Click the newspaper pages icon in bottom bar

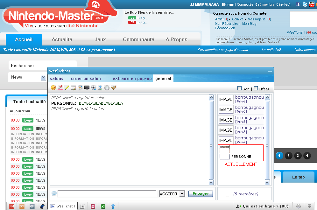(x=83, y=206)
